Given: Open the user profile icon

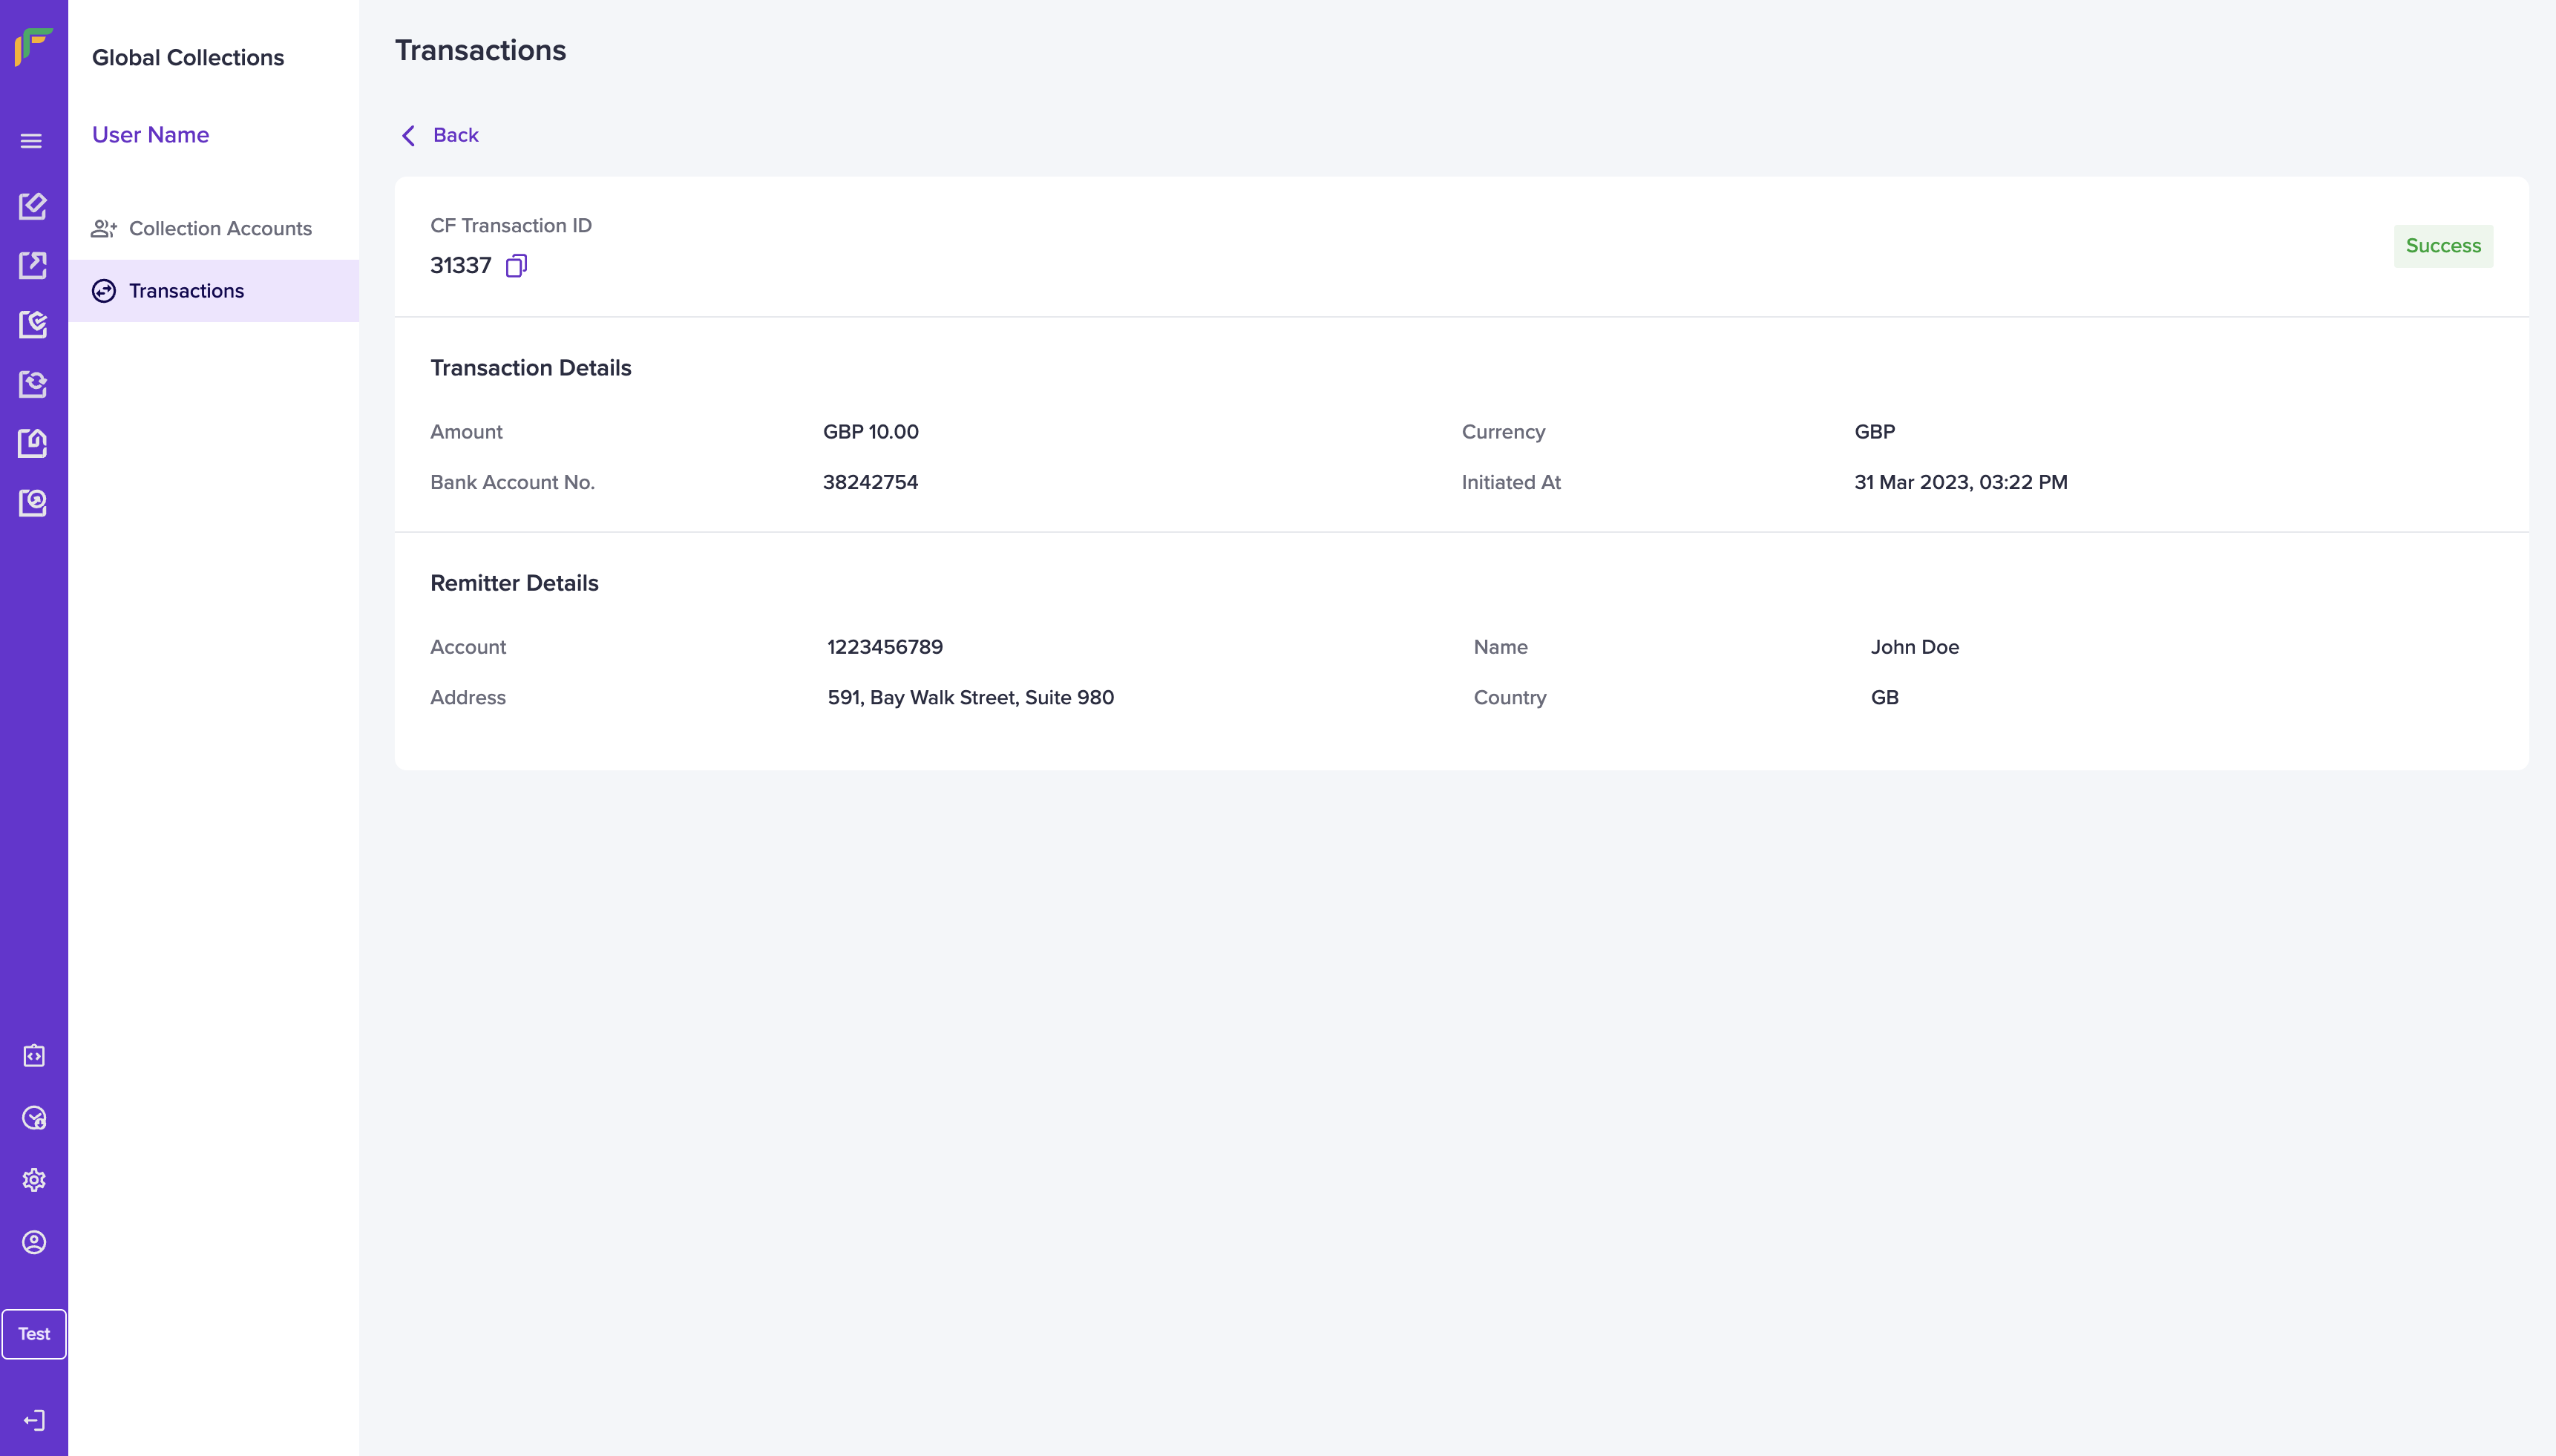Looking at the screenshot, I should pyautogui.click(x=34, y=1242).
